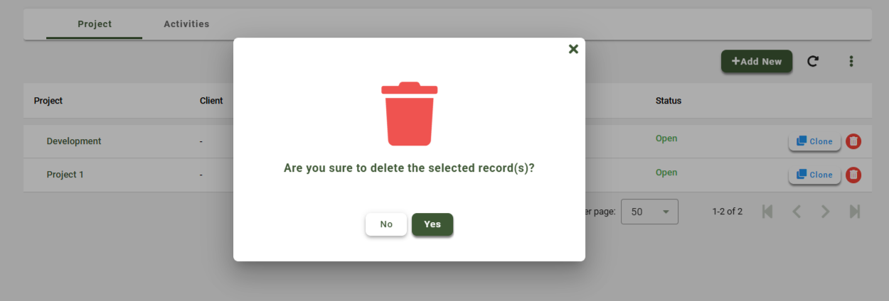The height and width of the screenshot is (301, 889).
Task: Go to the next page
Action: pyautogui.click(x=825, y=212)
